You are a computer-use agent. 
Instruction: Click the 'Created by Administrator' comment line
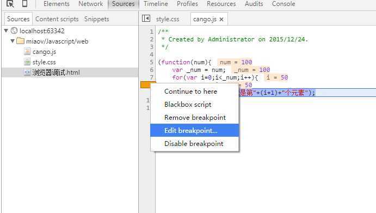click(x=235, y=39)
